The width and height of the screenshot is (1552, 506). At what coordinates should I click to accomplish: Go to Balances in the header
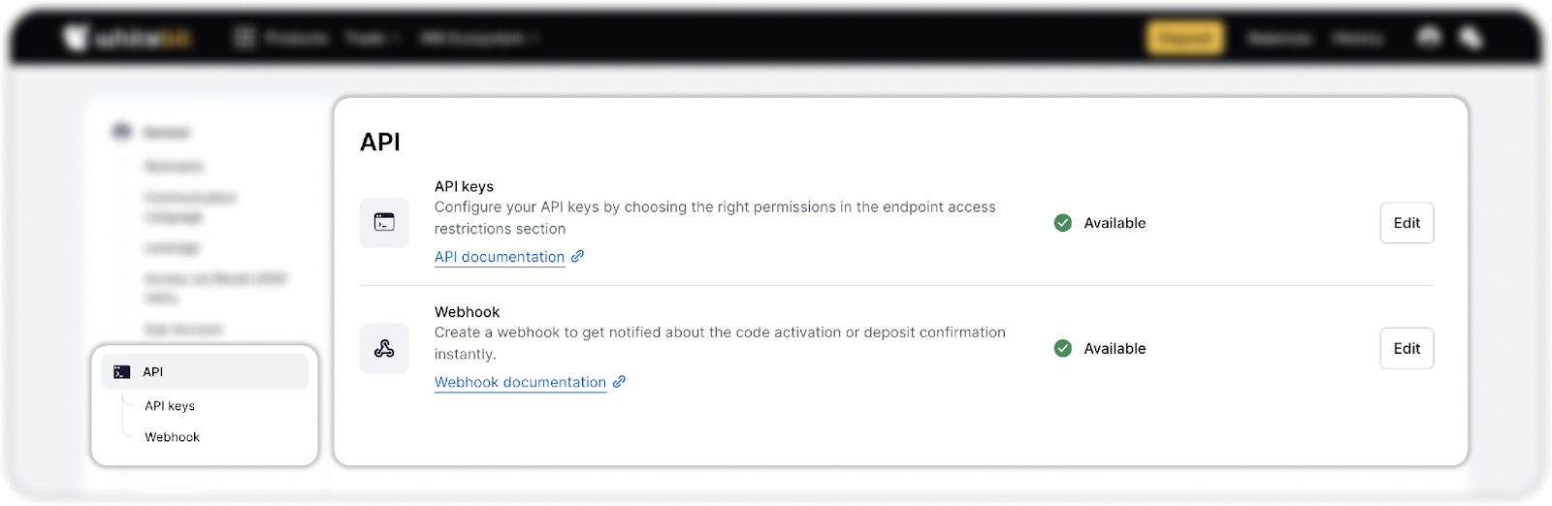[x=1278, y=39]
